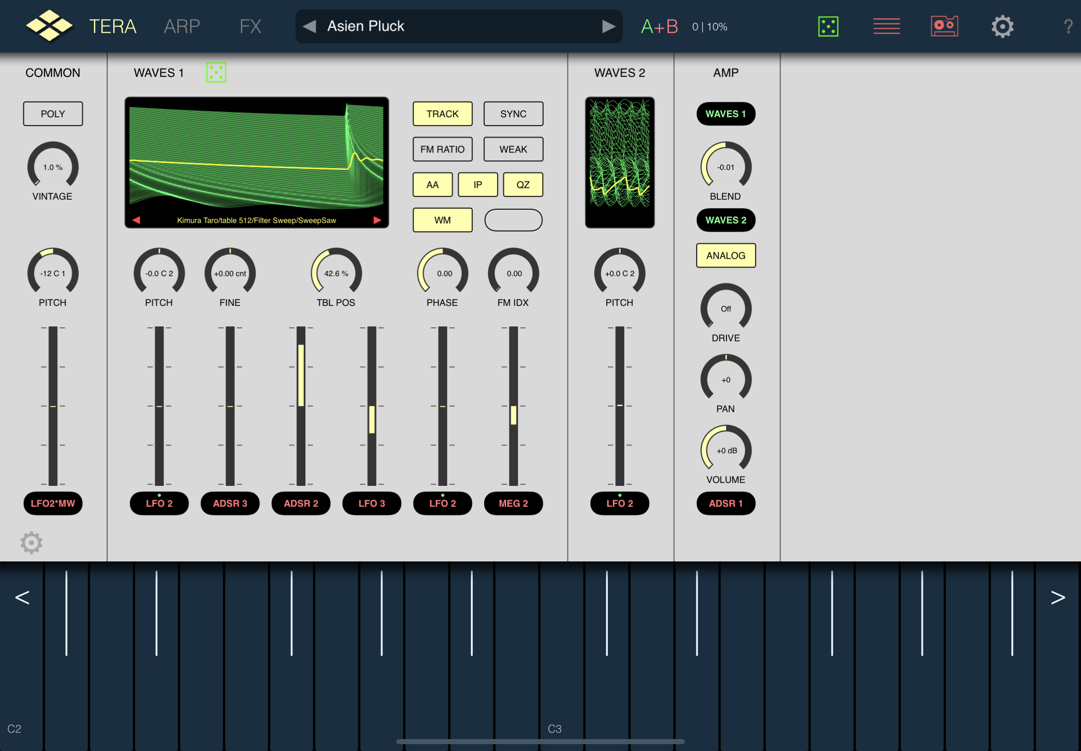Open the LFO 2 source under Waves 2 Pitch
This screenshot has width=1081, height=751.
tap(620, 503)
